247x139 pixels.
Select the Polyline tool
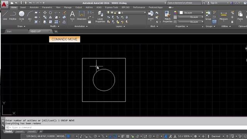pos(13,15)
